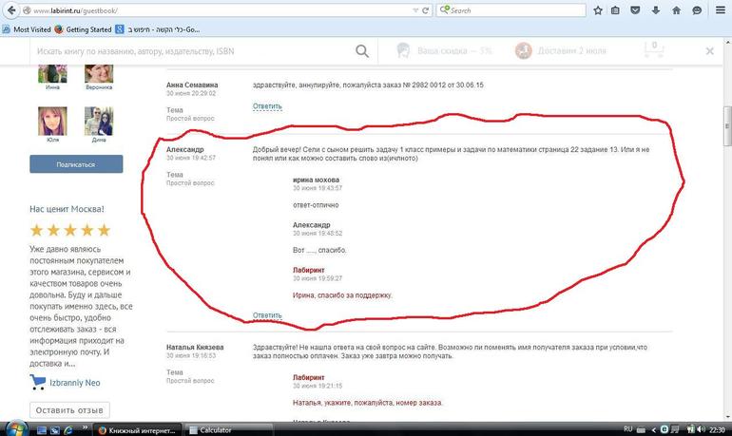Viewport: 732px width, 436px height.
Task: Go to the Firefox home page icon
Action: (x=676, y=10)
